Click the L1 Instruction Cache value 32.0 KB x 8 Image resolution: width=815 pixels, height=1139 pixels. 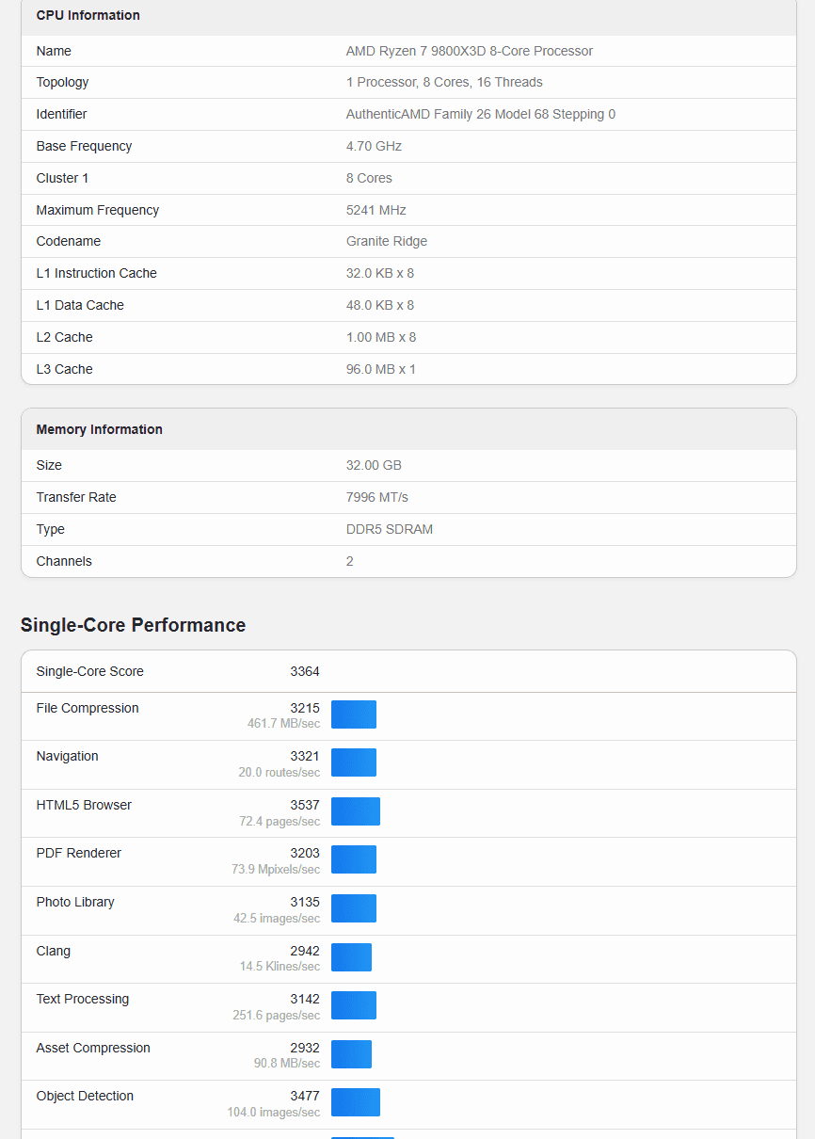(x=380, y=273)
